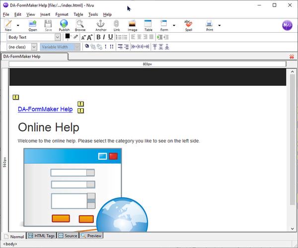Open the Tools menu
The height and width of the screenshot is (248, 298).
pyautogui.click(x=93, y=14)
